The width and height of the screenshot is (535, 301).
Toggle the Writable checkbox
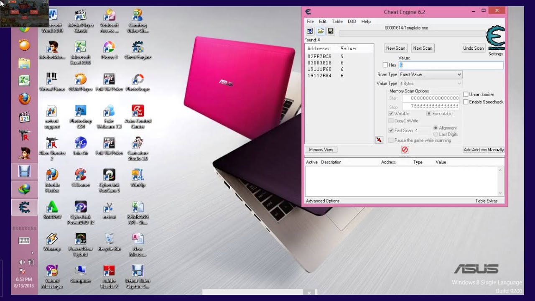click(391, 114)
